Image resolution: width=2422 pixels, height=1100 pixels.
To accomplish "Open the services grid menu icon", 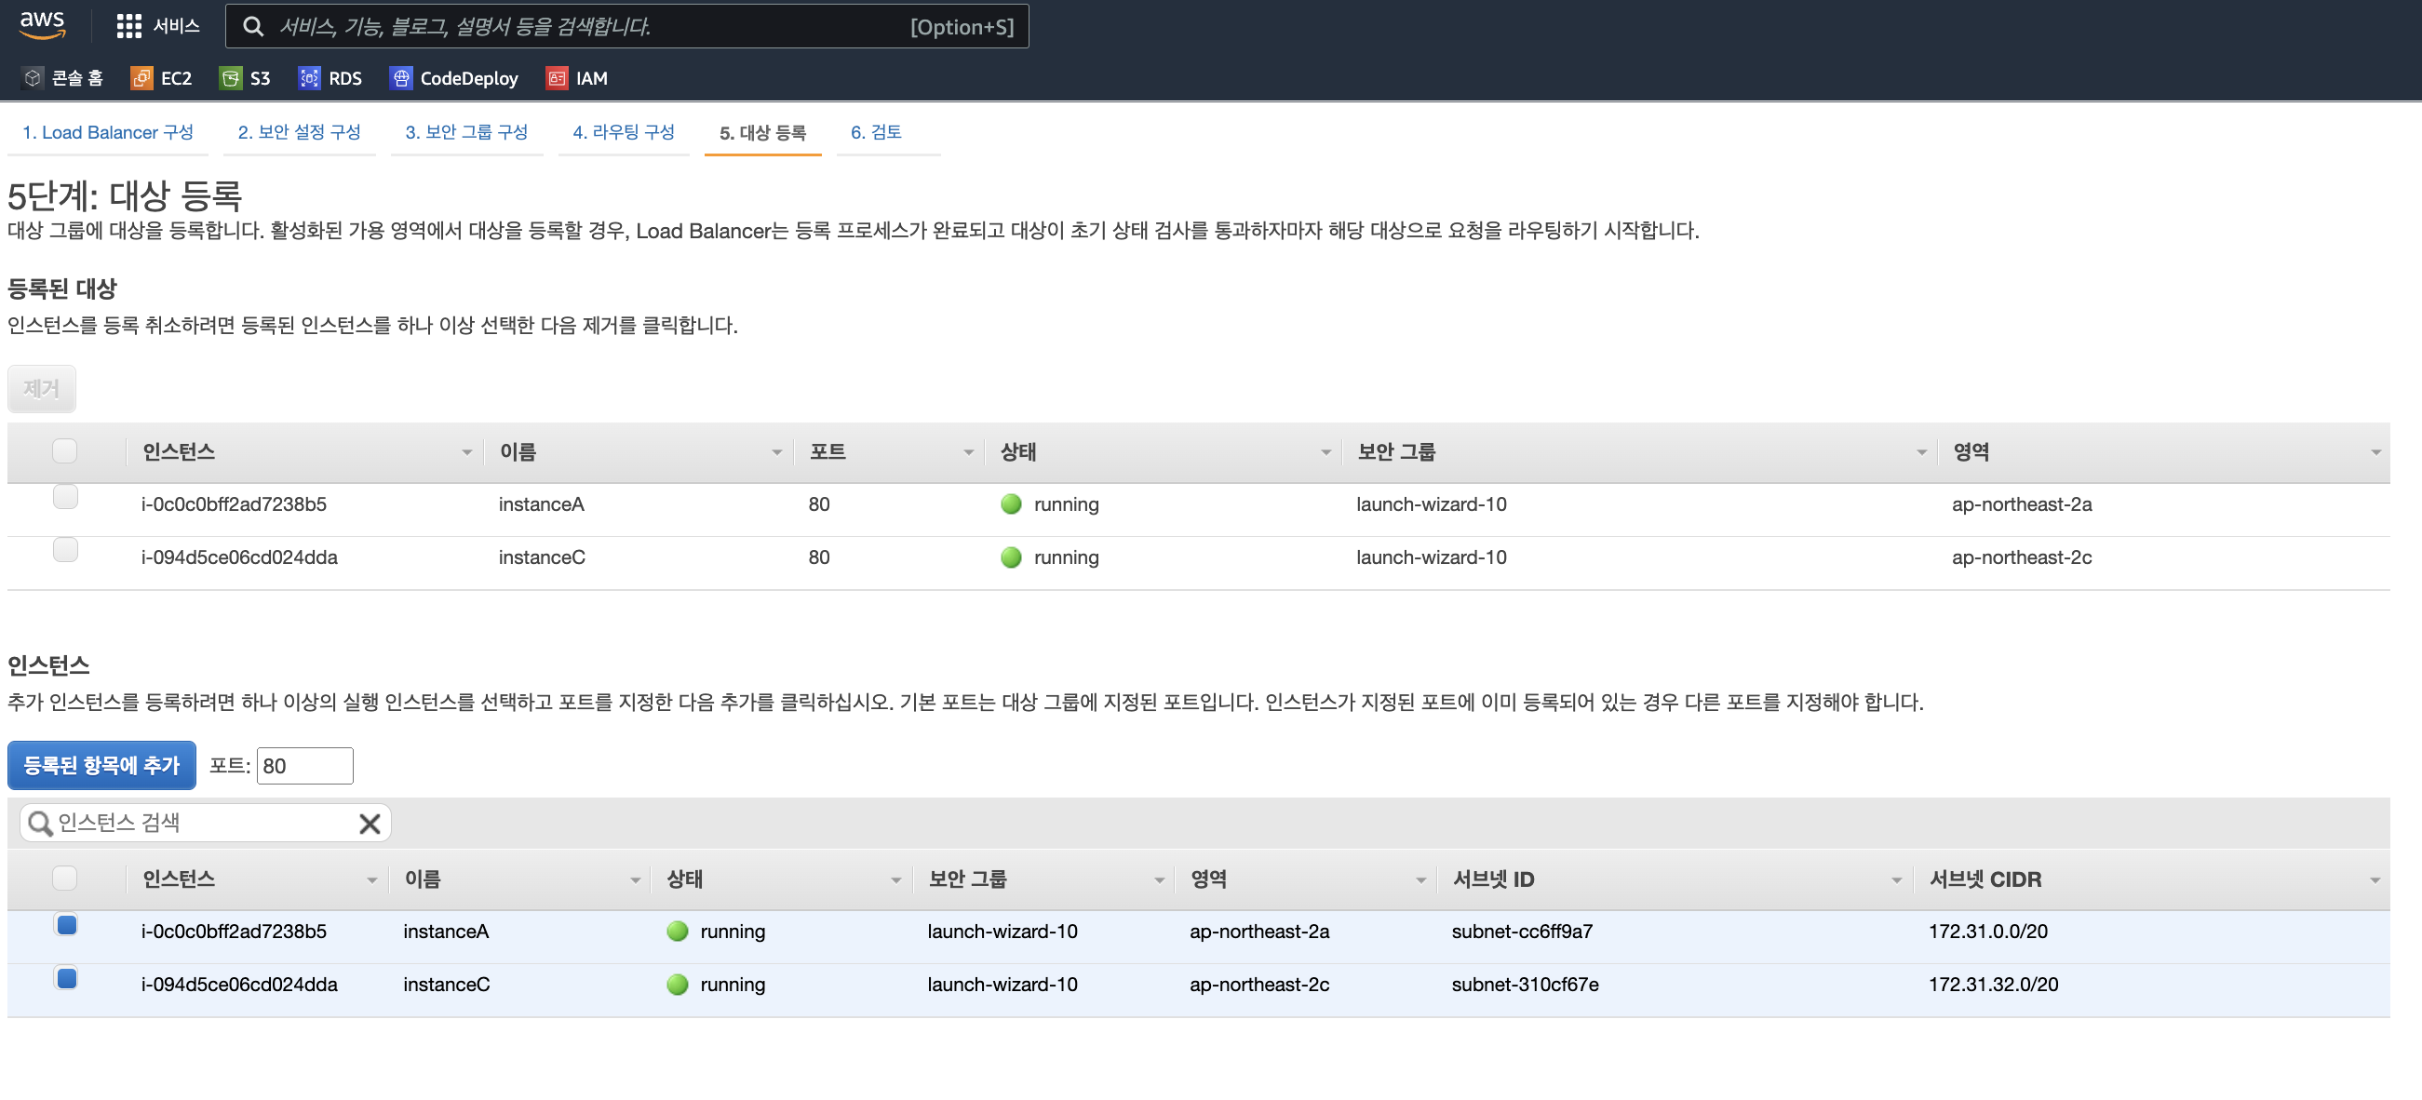I will click(128, 26).
